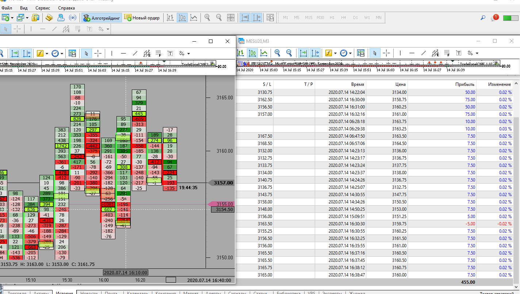This screenshot has width=520, height=294.
Task: Switch MESU20,M3 window to line chart
Action: (x=264, y=53)
